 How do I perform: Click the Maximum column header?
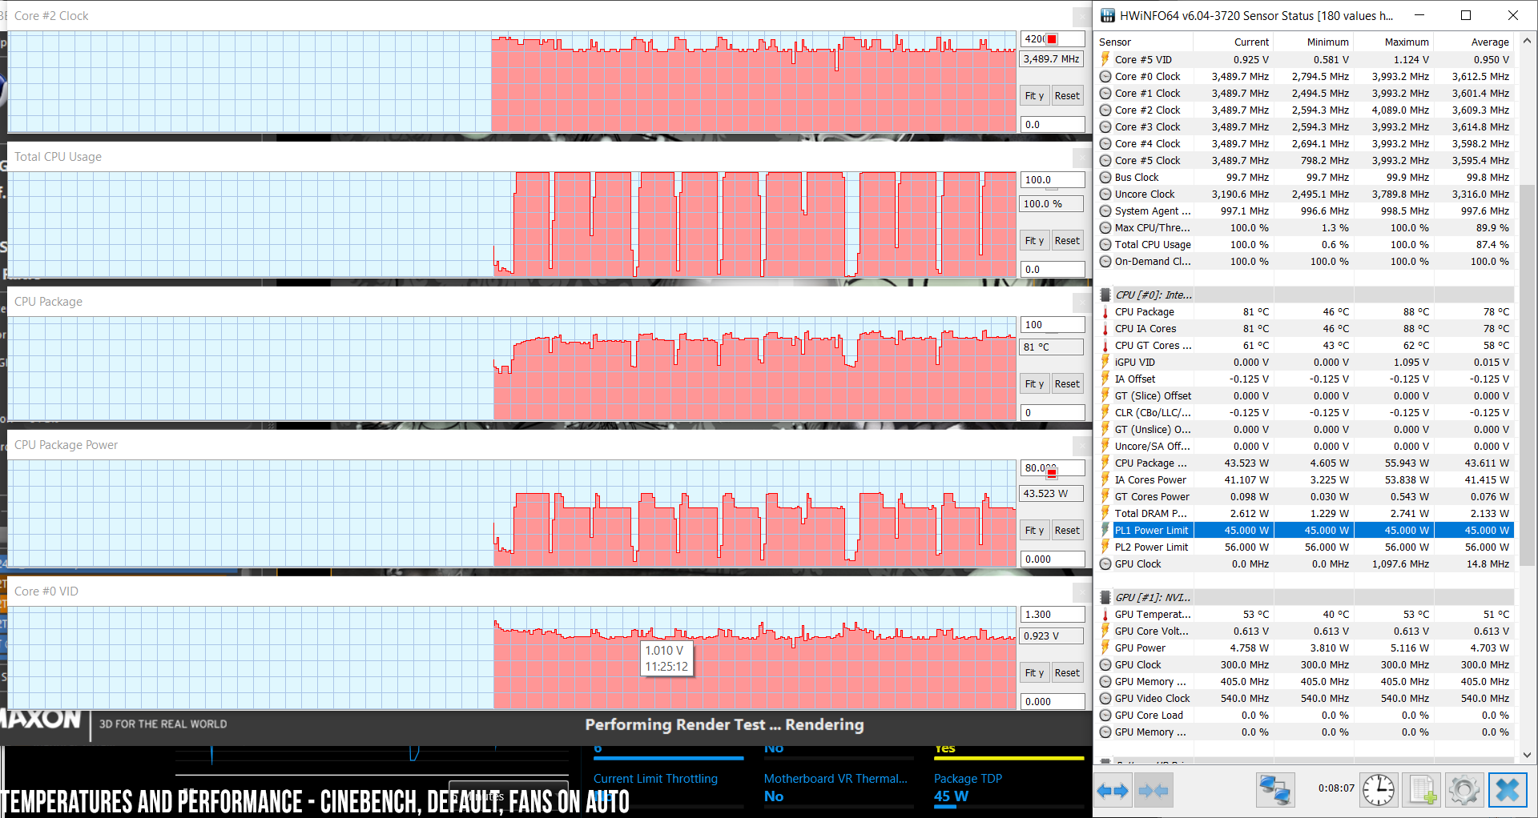click(x=1394, y=42)
